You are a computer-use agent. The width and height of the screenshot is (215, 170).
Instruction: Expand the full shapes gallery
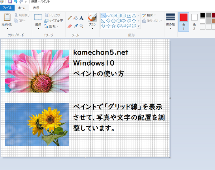click(139, 26)
